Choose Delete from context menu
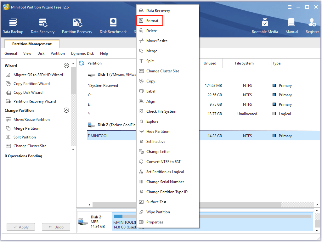 168,31
